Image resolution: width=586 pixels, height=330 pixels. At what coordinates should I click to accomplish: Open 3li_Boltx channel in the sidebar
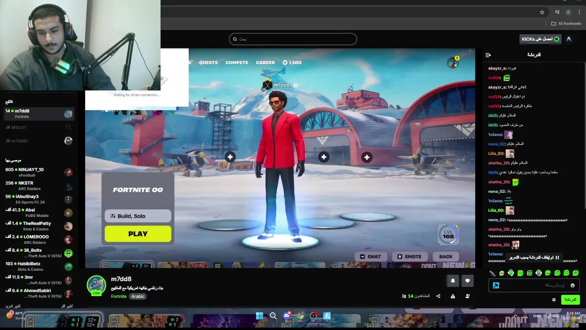coord(39,253)
